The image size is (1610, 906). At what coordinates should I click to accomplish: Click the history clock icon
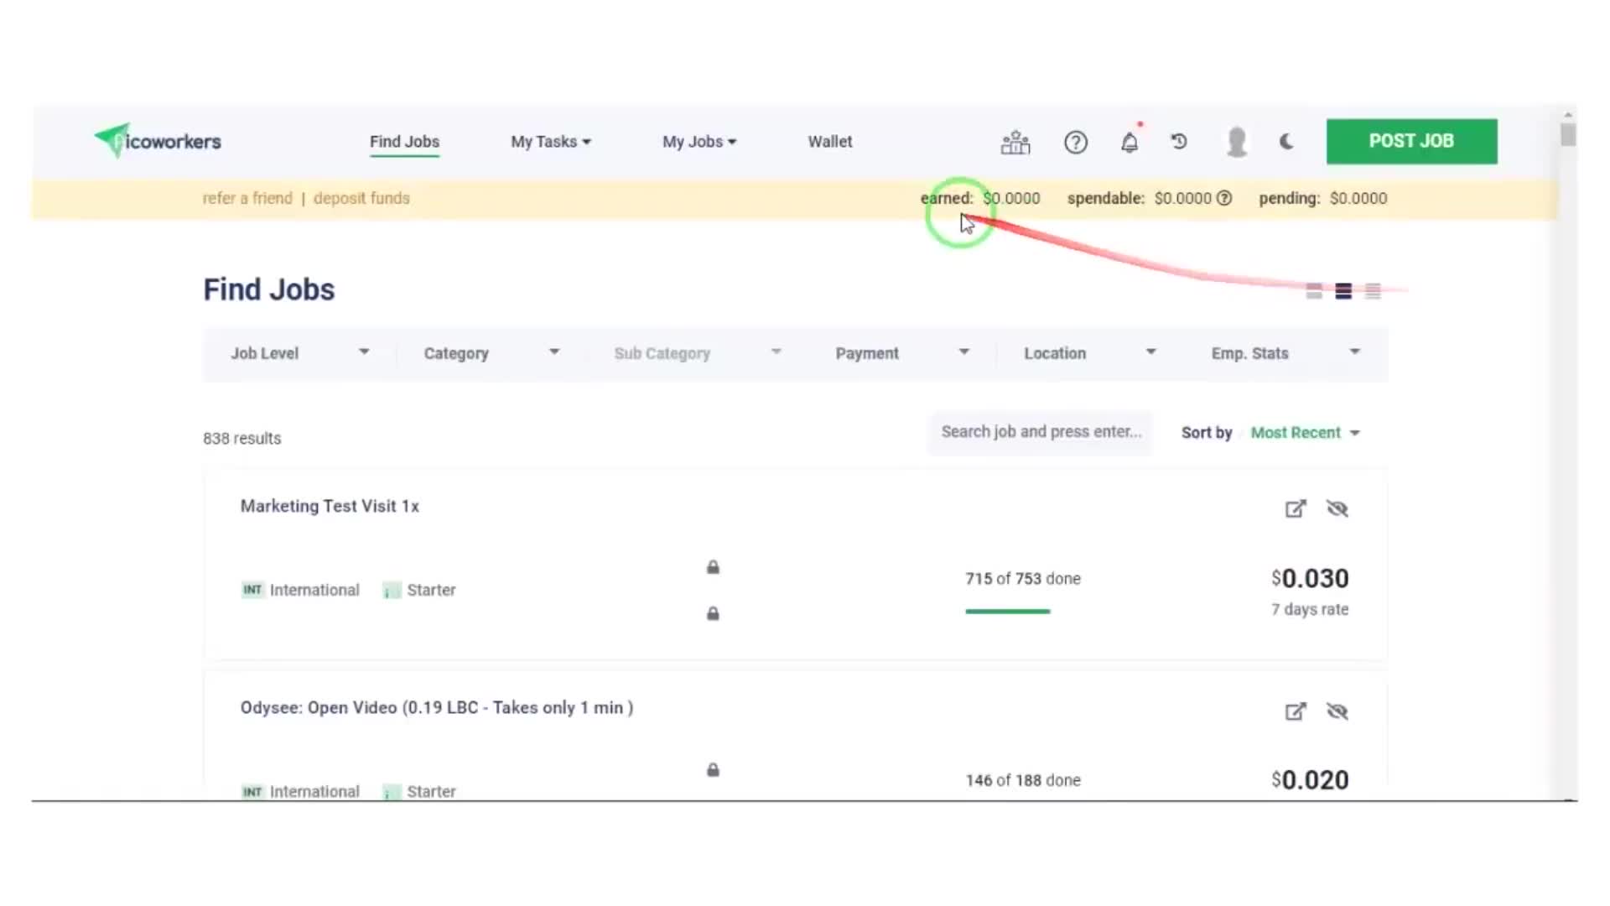click(x=1179, y=142)
